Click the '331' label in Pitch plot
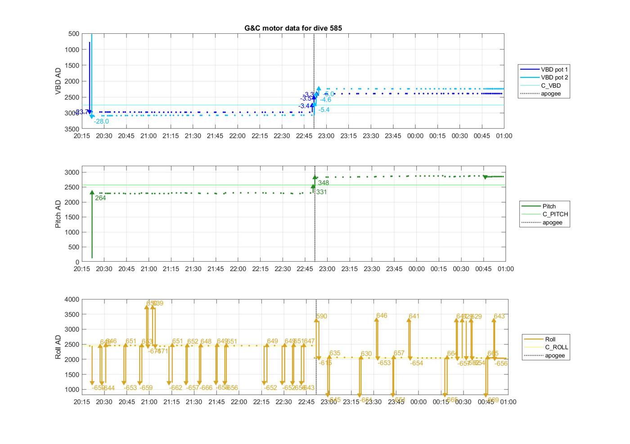 point(321,192)
